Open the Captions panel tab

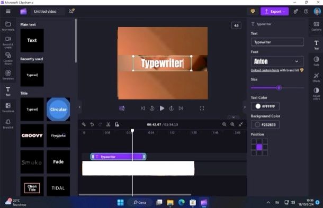[x=317, y=26]
